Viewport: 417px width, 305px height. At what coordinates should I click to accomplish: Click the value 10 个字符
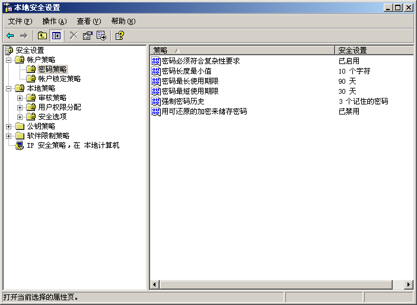click(x=354, y=71)
